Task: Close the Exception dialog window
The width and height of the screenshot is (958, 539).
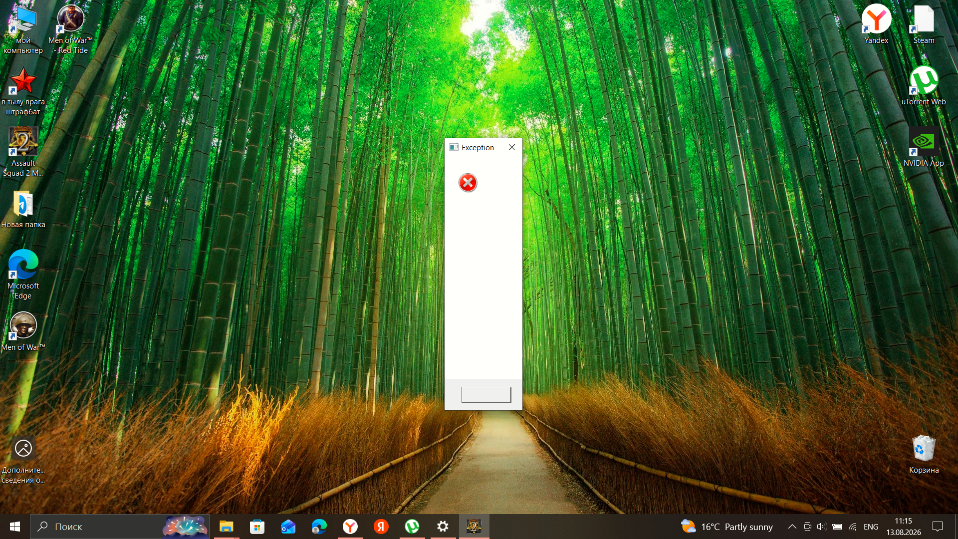Action: click(512, 147)
